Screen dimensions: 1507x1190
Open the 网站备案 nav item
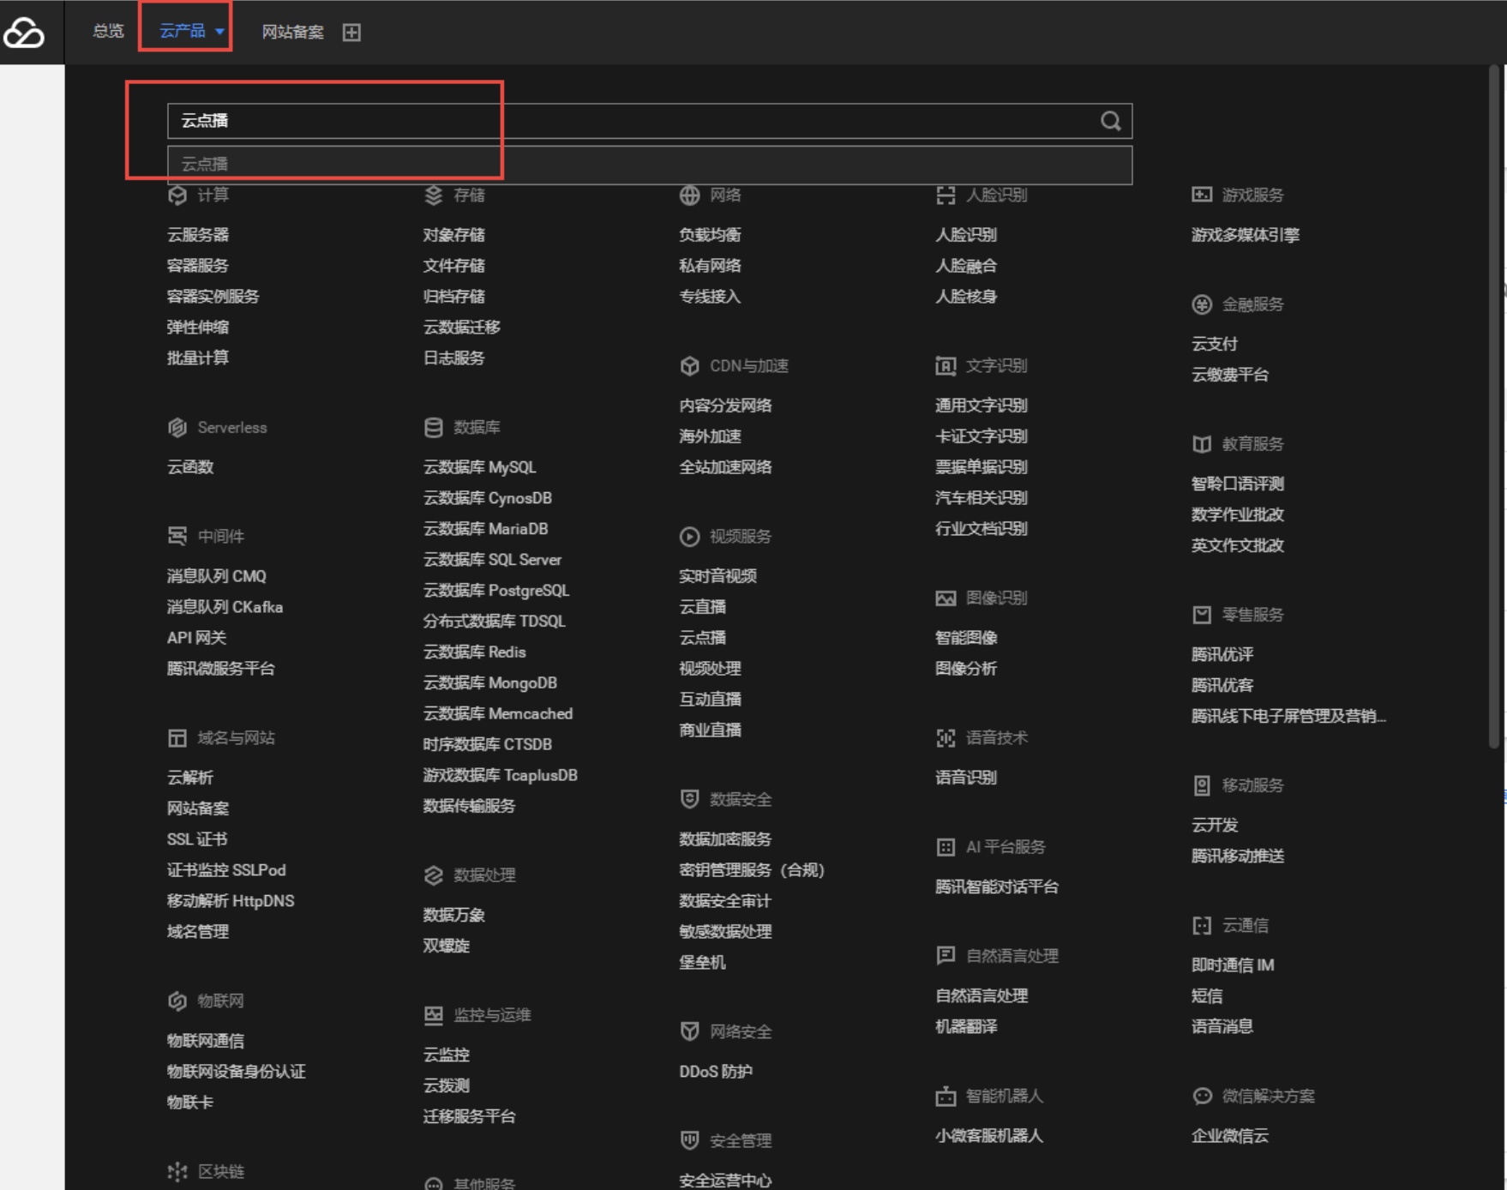292,33
